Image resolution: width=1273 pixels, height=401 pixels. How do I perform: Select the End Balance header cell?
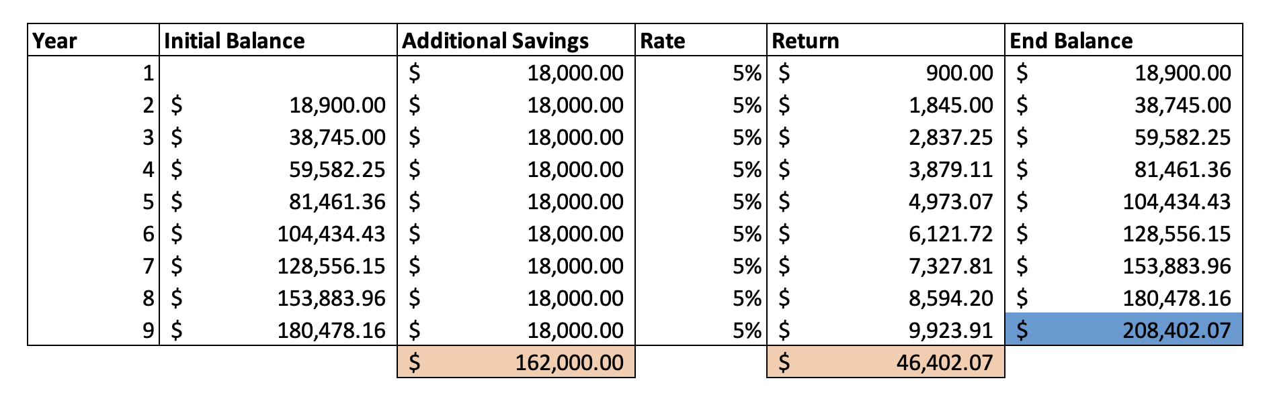point(1124,40)
